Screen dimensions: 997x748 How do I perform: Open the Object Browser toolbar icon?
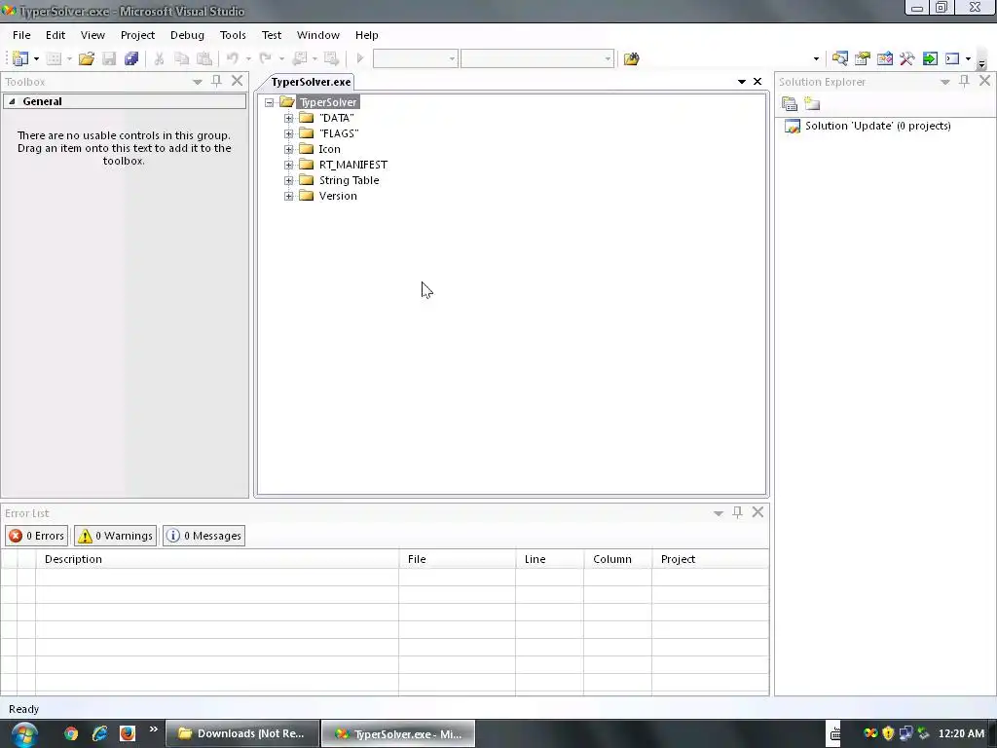coord(885,58)
